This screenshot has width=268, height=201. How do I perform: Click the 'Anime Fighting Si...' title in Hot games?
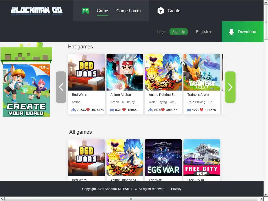pos(163,95)
